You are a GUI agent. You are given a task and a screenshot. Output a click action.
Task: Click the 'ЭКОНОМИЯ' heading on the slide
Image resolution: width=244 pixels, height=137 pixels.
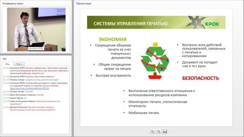tap(112, 39)
